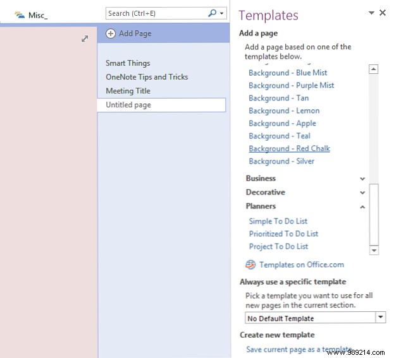Select the Meeting Title page
Image resolution: width=394 pixels, height=358 pixels.
pyautogui.click(x=128, y=90)
